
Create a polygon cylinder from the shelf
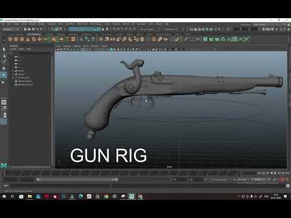(x=22, y=39)
